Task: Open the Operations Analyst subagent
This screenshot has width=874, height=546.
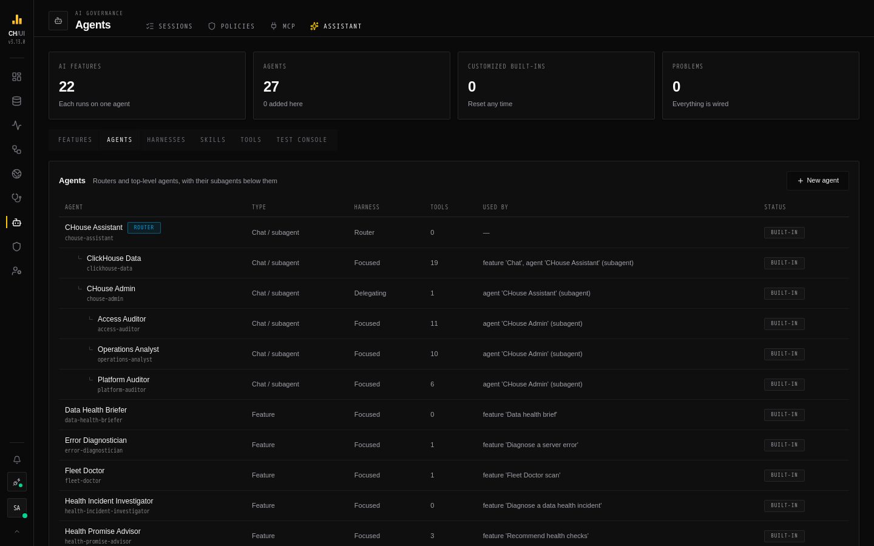Action: [x=454, y=354]
